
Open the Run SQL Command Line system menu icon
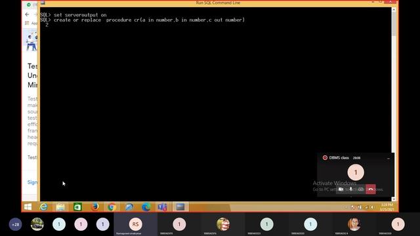click(43, 3)
